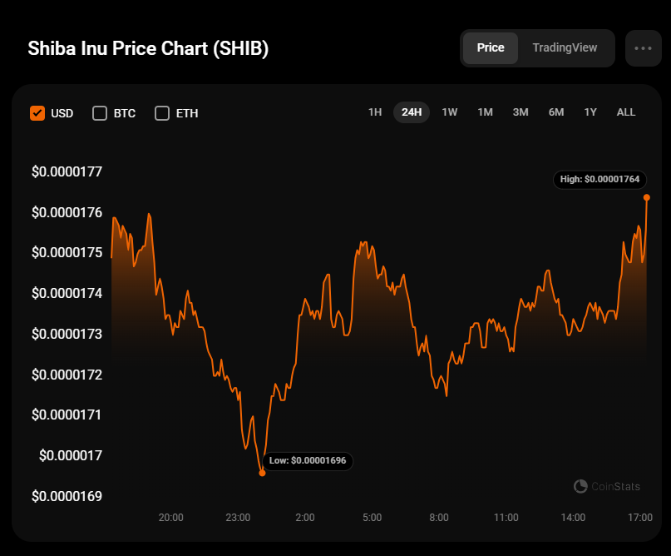Click the Low price marker dot
Viewport: 671px width, 556px height.
262,473
